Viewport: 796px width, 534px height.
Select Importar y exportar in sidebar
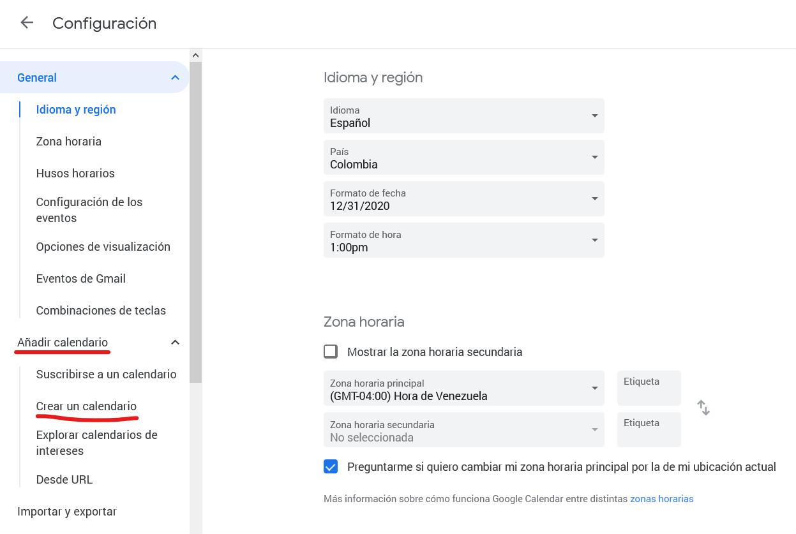tap(67, 512)
